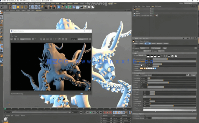
Task: Open the settings gear in RenderView
Action: pos(90,39)
